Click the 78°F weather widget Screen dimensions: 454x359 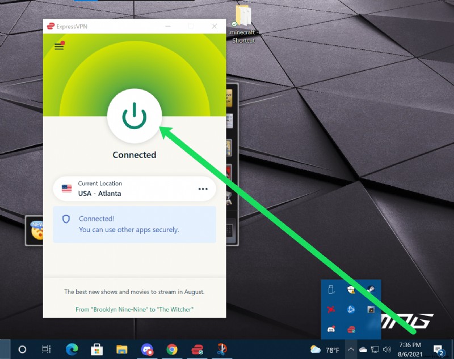click(x=324, y=350)
